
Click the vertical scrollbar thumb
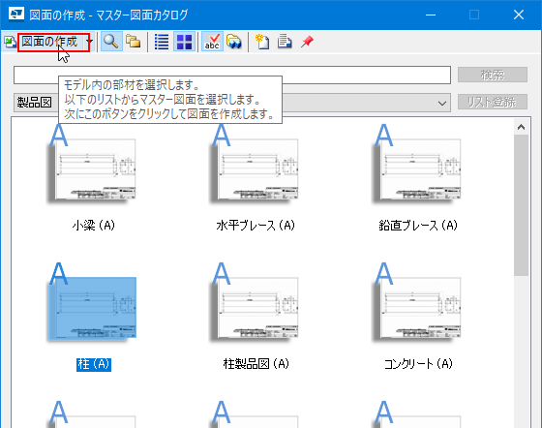point(521,205)
